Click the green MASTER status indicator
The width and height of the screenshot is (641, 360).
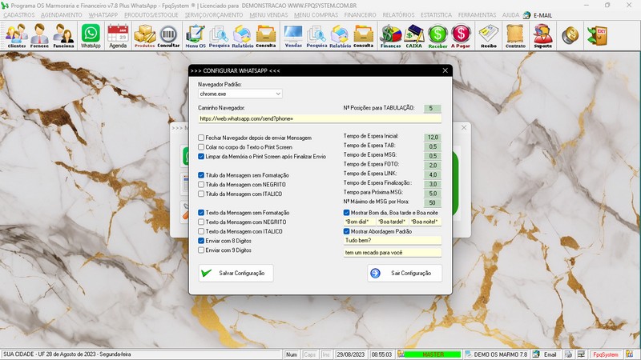[x=433, y=354]
